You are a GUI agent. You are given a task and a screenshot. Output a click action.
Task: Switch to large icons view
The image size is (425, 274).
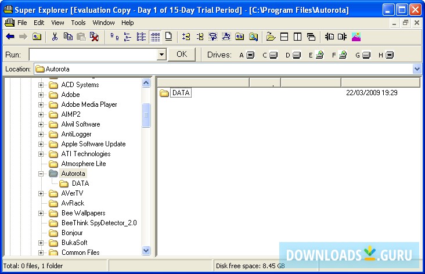[x=114, y=37]
